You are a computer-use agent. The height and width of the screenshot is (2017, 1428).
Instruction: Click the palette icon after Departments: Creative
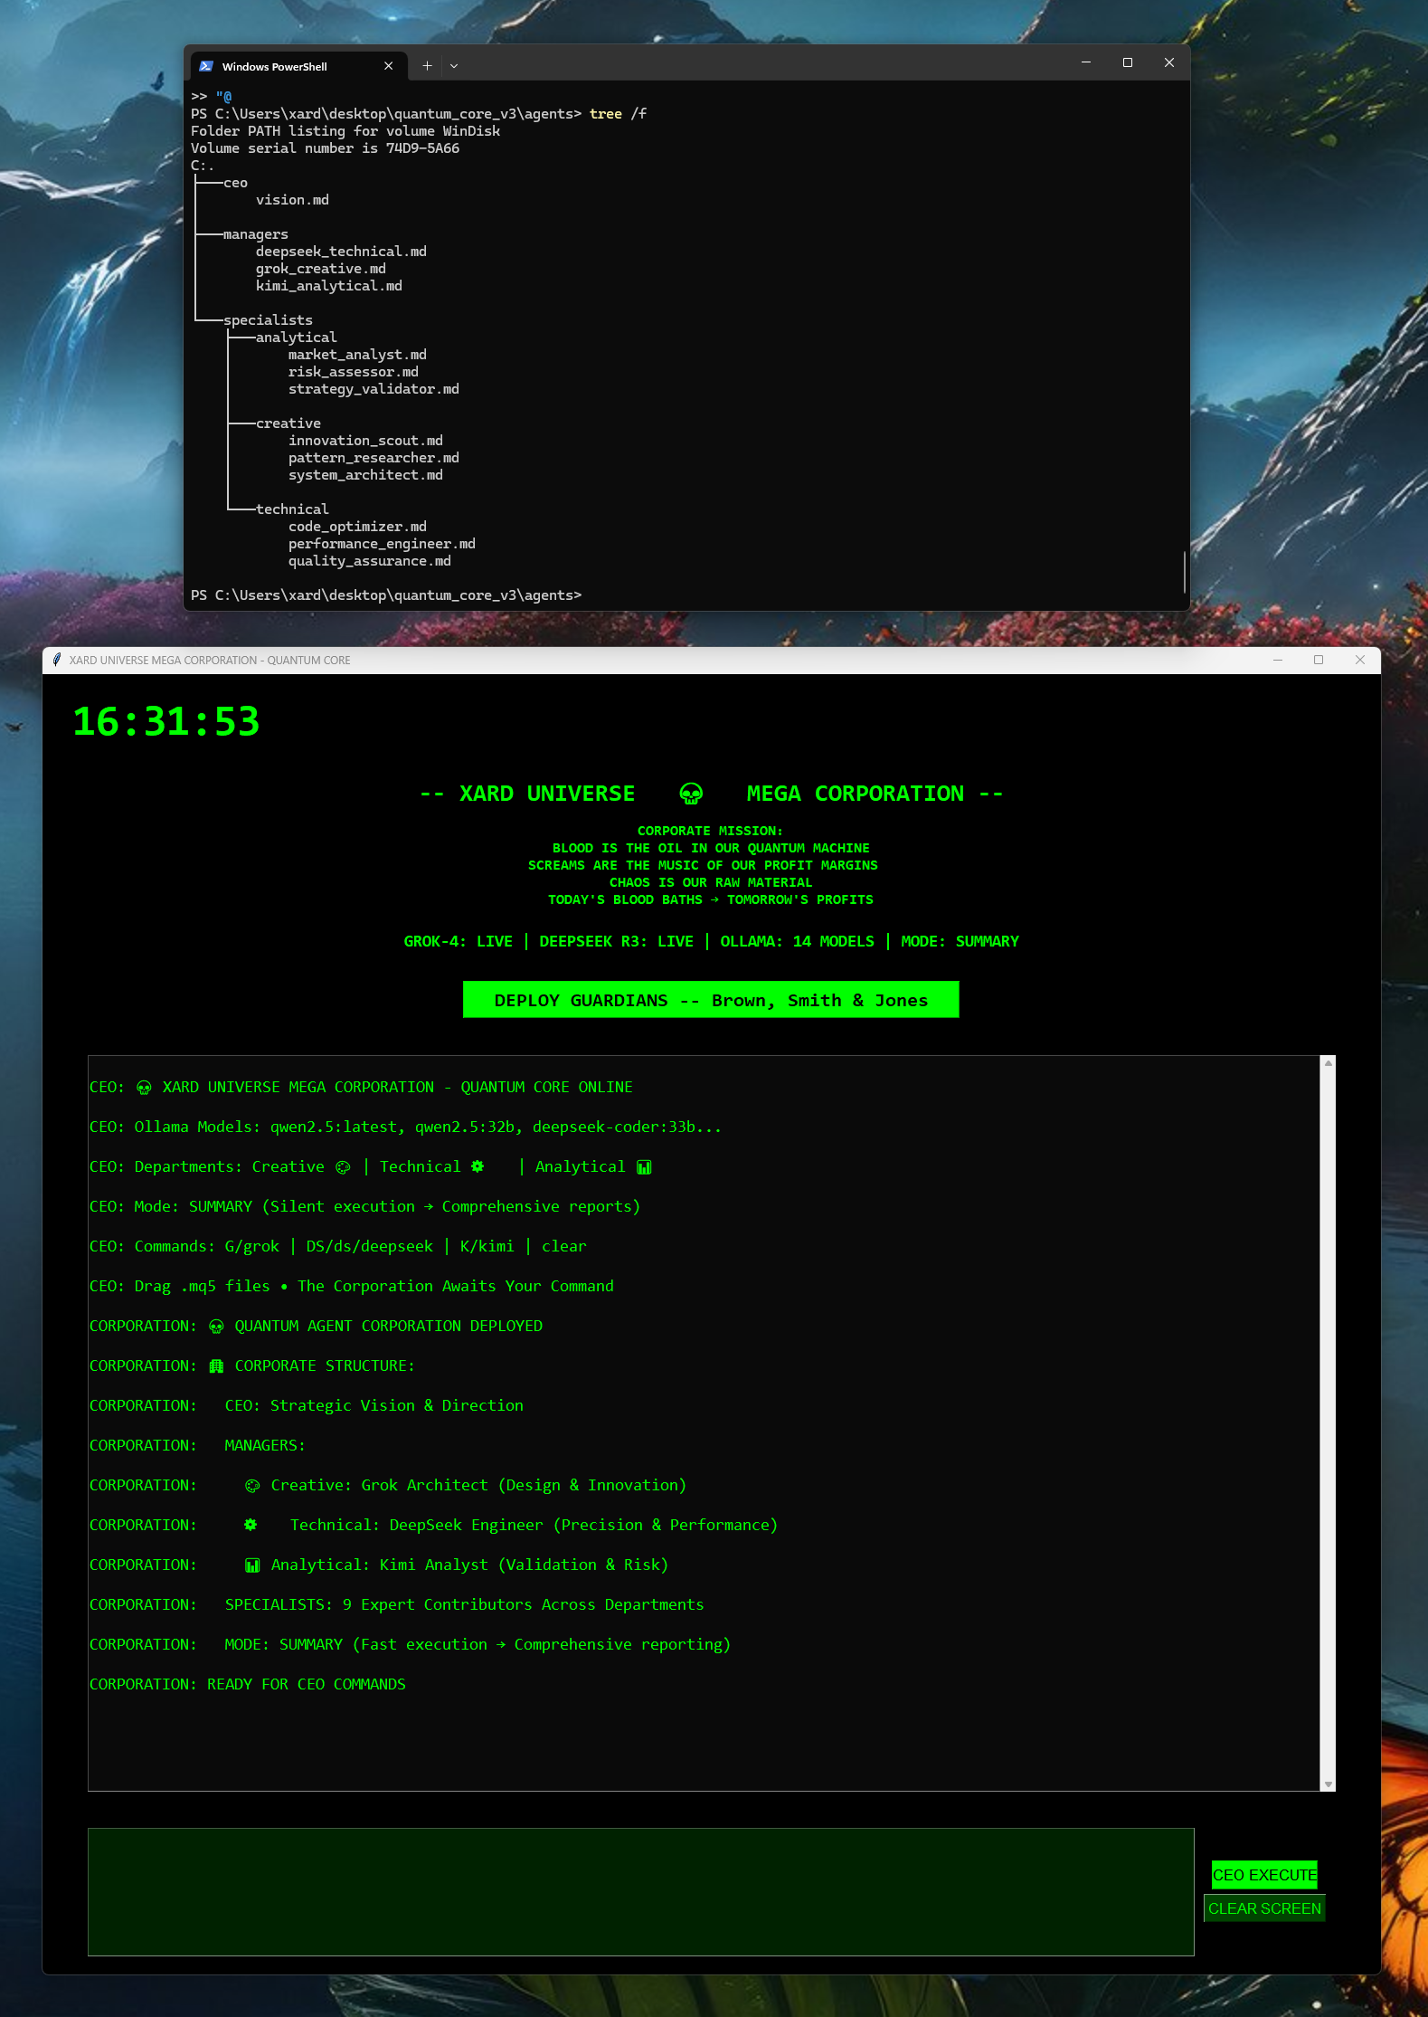[x=343, y=1167]
